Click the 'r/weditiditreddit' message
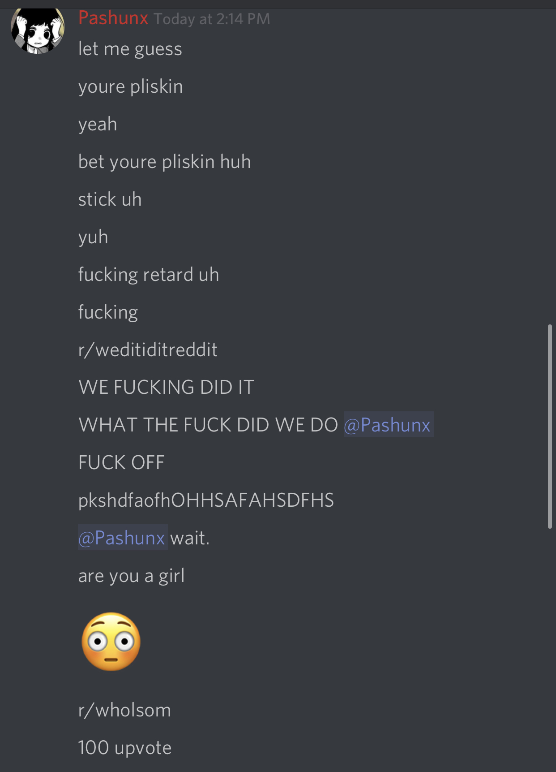The height and width of the screenshot is (772, 556). (148, 349)
